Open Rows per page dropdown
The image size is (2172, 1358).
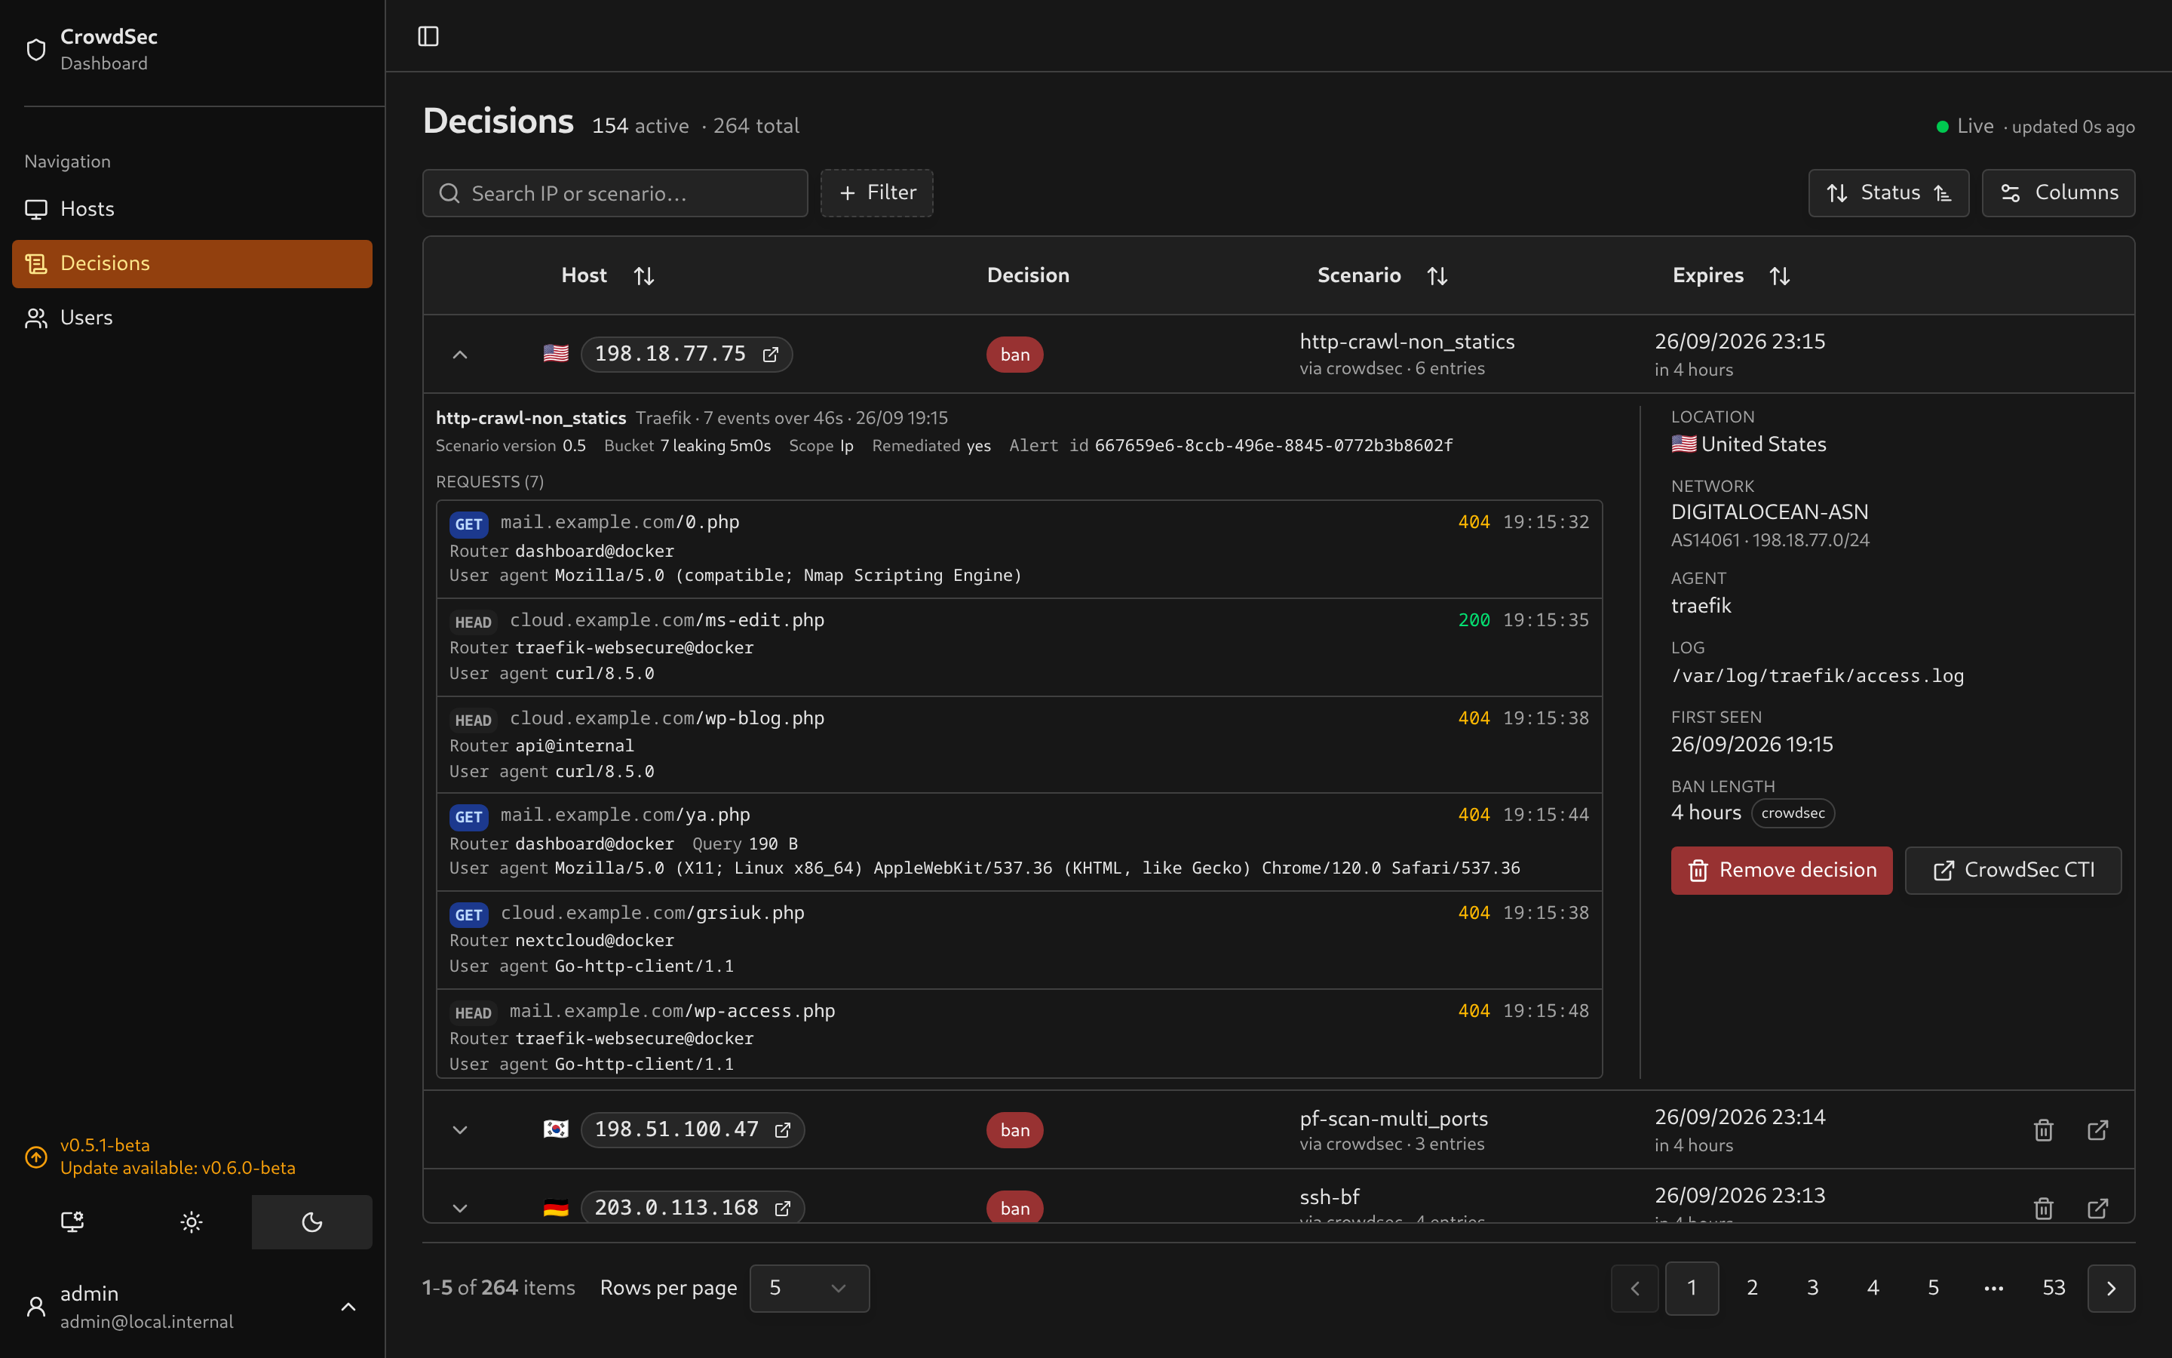pyautogui.click(x=808, y=1288)
